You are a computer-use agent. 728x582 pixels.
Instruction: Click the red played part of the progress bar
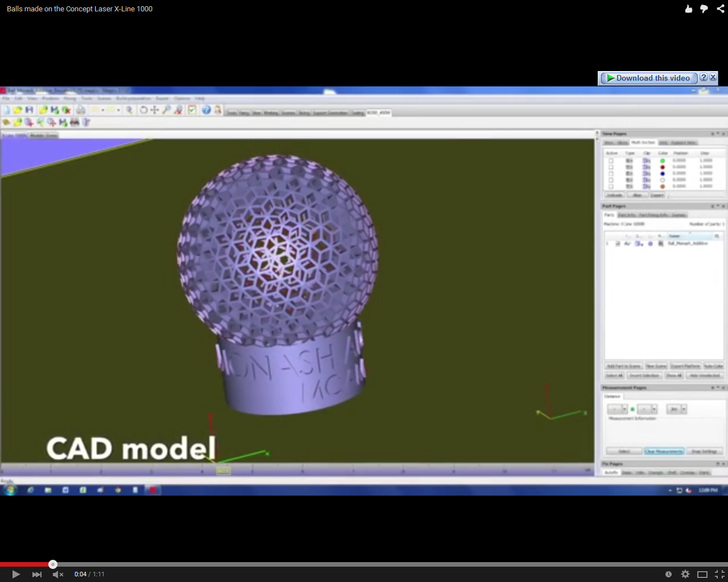point(26,564)
